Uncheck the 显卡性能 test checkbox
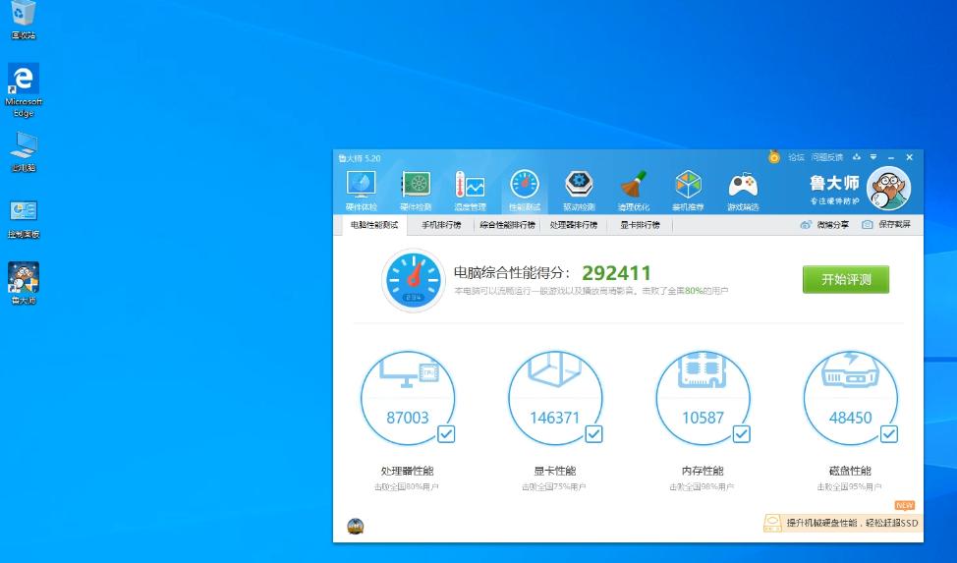The image size is (957, 563). click(x=593, y=434)
